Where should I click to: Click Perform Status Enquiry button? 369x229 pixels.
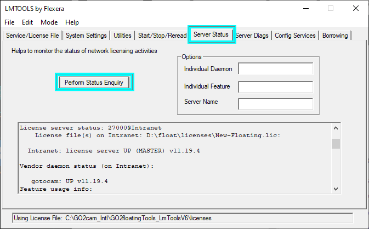tap(94, 83)
